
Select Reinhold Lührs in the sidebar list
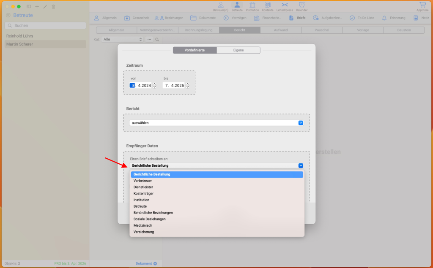click(20, 36)
